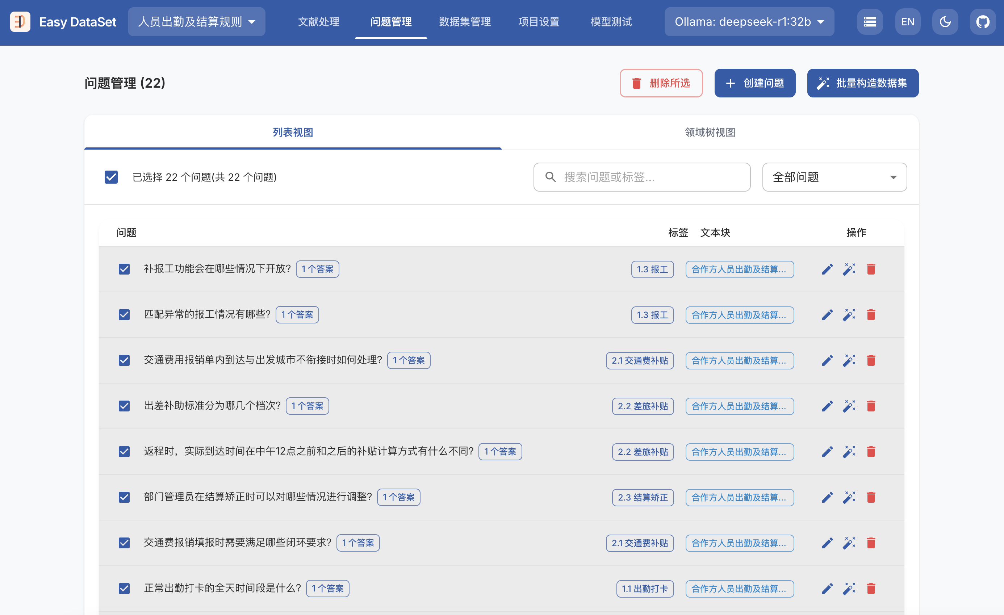
Task: Click the GitHub icon in header
Action: (982, 22)
